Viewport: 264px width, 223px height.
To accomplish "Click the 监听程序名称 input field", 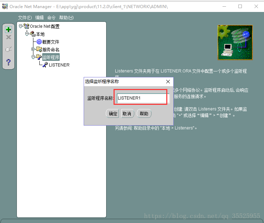I will [143, 98].
